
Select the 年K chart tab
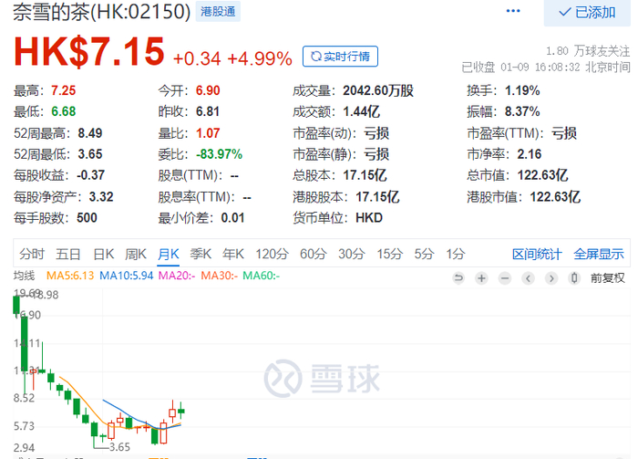tap(233, 255)
